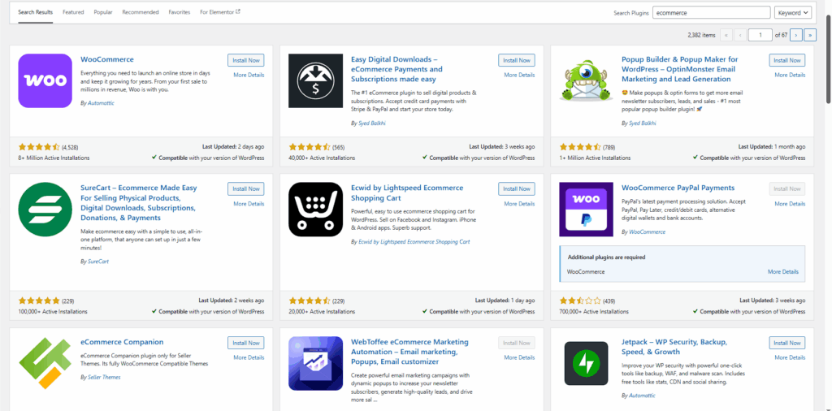The image size is (832, 411).
Task: Open More Details for WooCommerce
Action: (x=249, y=76)
